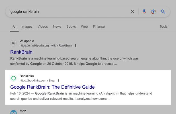
Task: Click the Wikipedia snippet about 26 October 2015
Action: click(x=74, y=61)
